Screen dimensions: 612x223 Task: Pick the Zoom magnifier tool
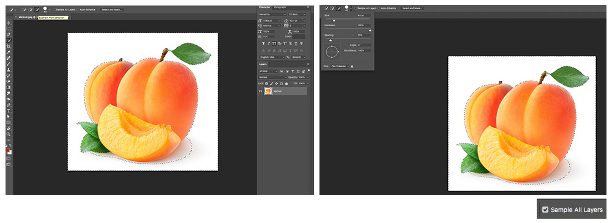coord(9,134)
